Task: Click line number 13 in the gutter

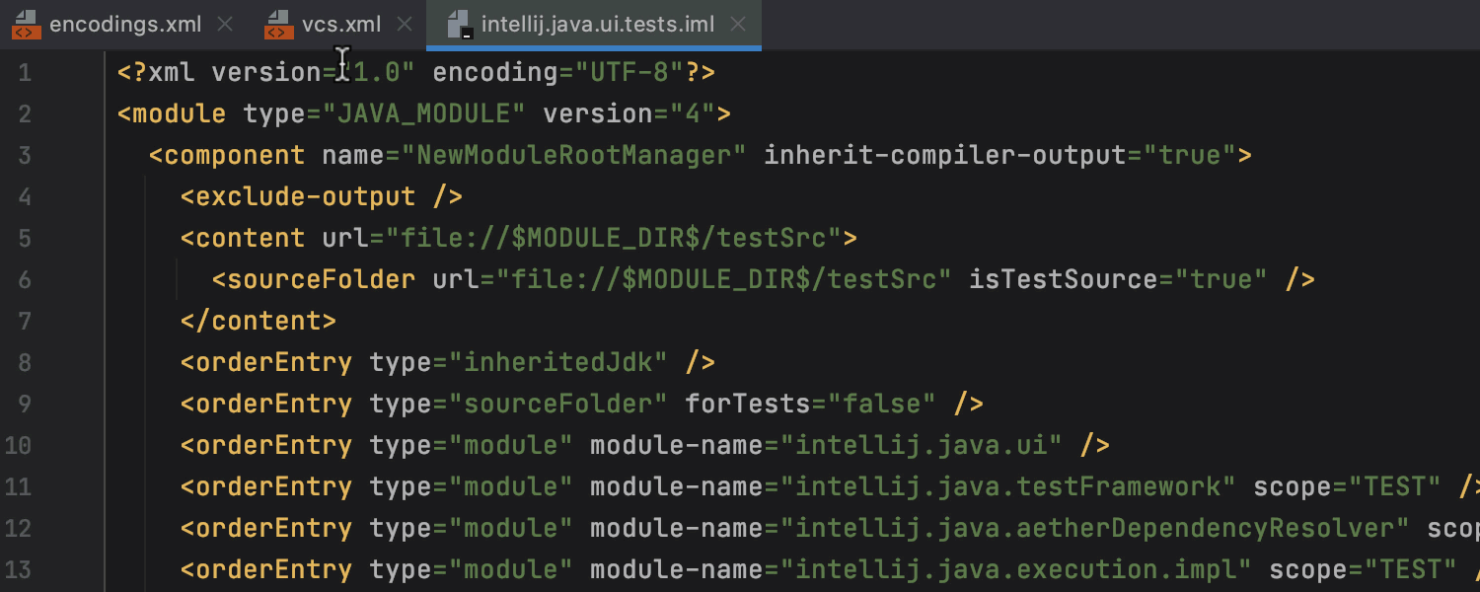Action: click(18, 570)
